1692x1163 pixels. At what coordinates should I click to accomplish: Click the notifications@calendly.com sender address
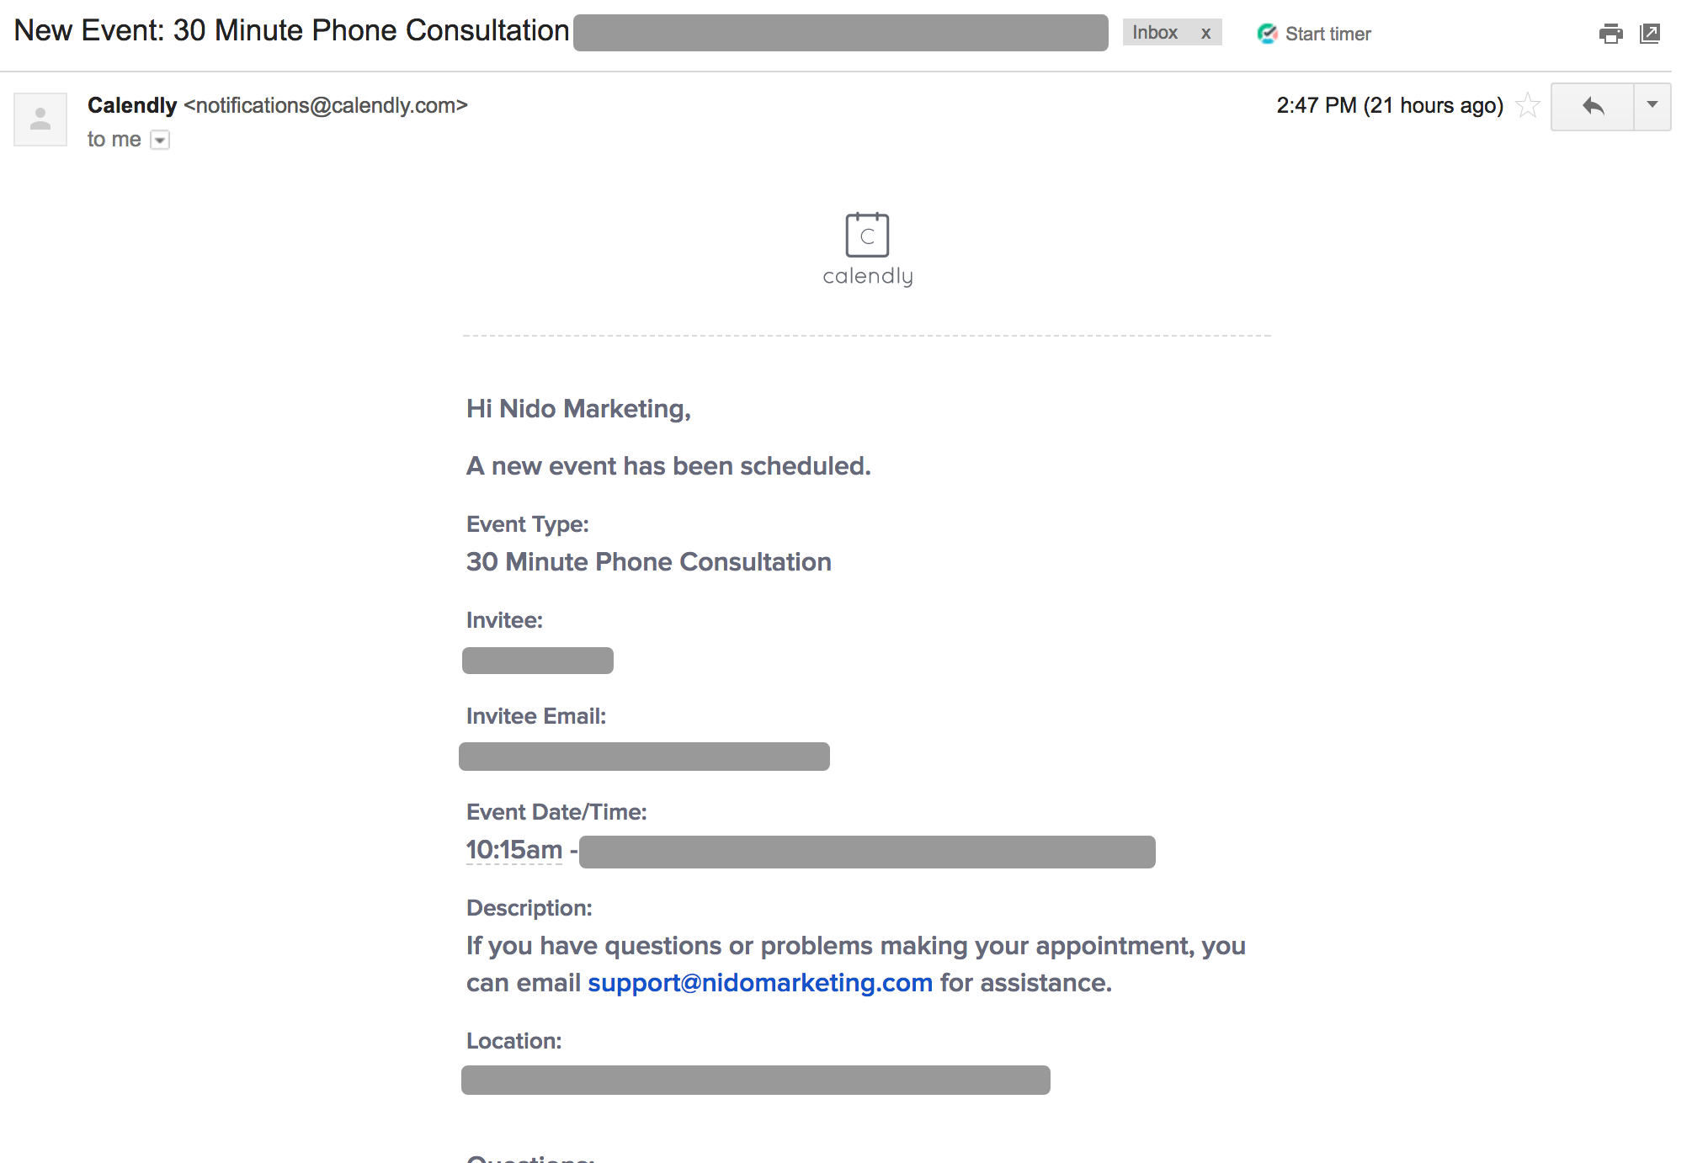click(x=326, y=106)
